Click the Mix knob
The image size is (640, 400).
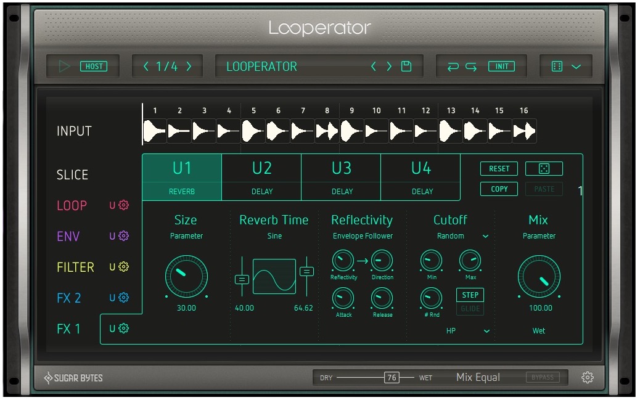point(539,277)
